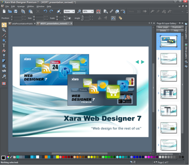
Task: Expand layers of second page thumbnail
Action: tap(159, 59)
